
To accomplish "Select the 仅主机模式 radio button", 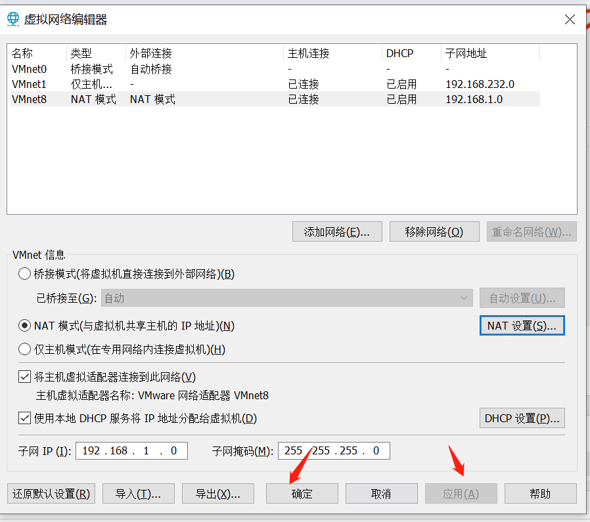I will 24,349.
